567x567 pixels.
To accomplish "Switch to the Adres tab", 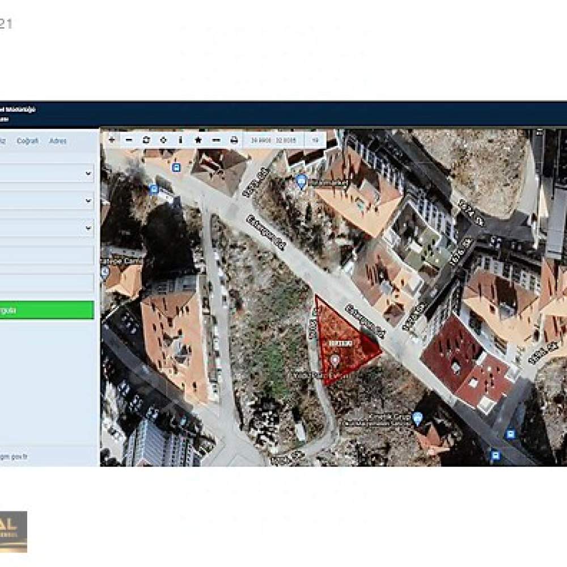I will 58,141.
